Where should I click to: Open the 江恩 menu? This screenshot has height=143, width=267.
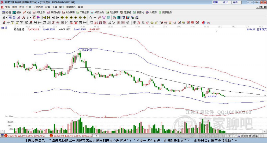click(x=29, y=7)
